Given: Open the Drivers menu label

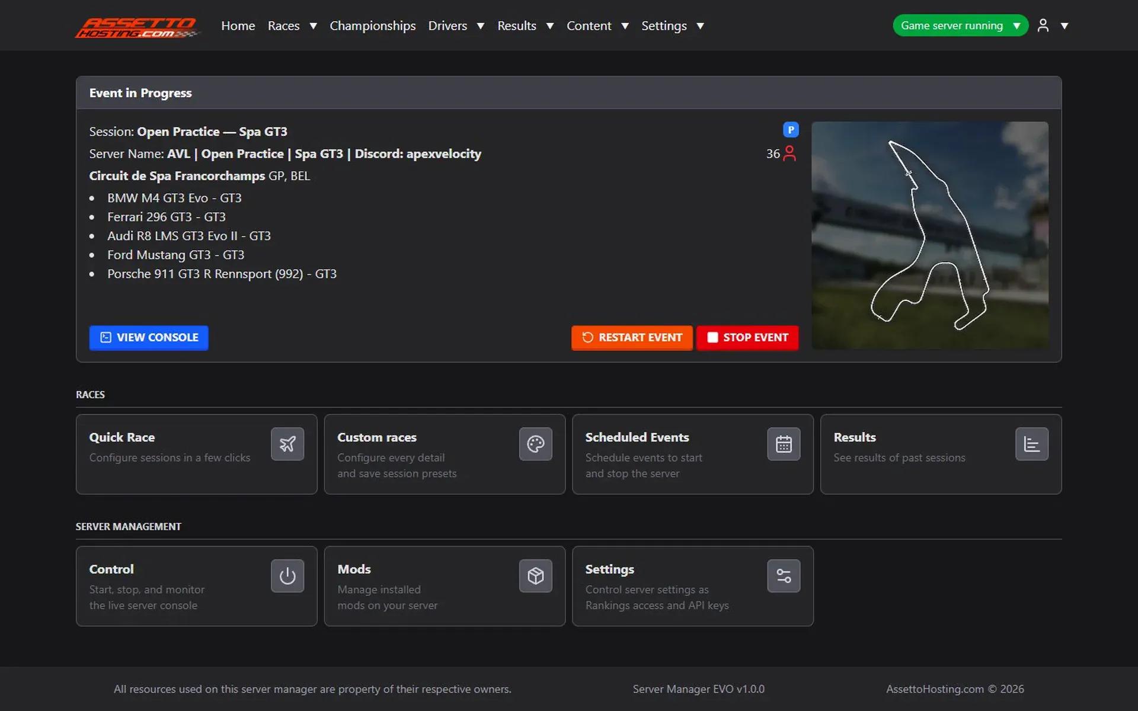Looking at the screenshot, I should pyautogui.click(x=447, y=26).
